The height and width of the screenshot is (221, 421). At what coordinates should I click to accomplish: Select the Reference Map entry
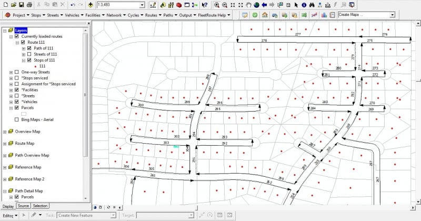pos(28,167)
